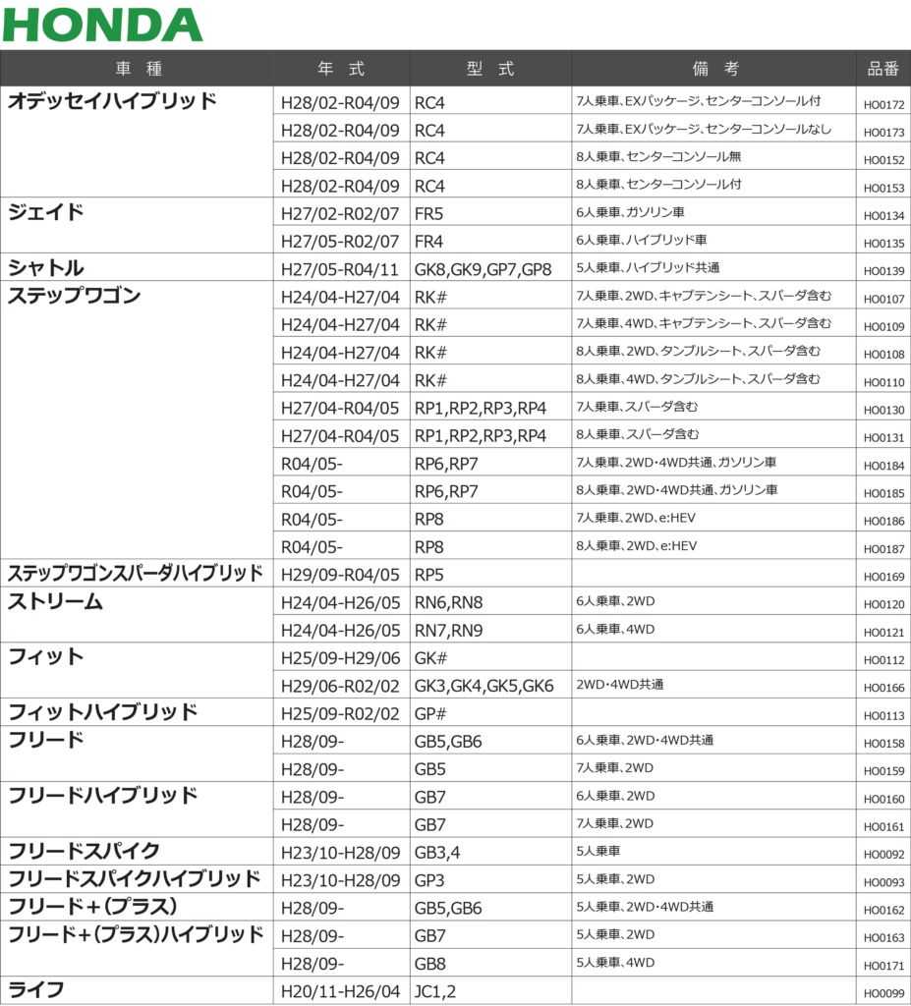Select part number HO0172

(x=883, y=104)
